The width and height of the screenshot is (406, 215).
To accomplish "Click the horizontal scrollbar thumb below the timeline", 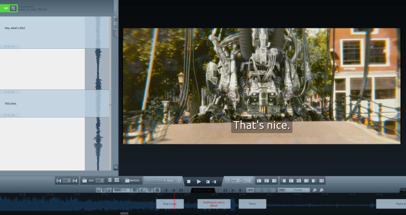I will 124,214.
